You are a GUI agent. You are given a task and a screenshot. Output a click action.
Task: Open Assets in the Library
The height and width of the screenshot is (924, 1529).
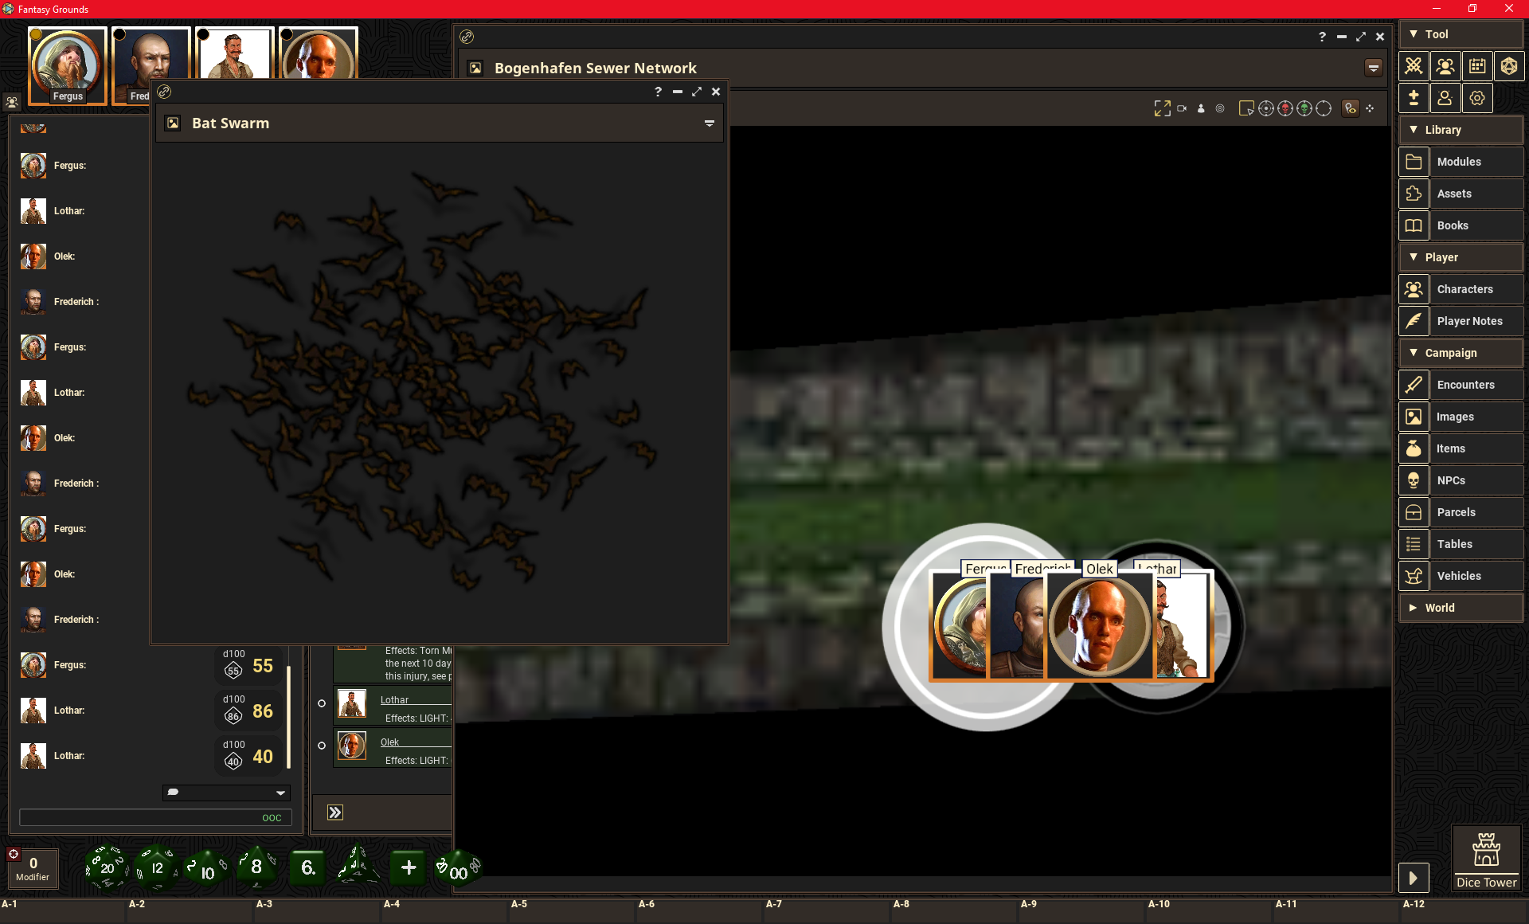pyautogui.click(x=1461, y=194)
